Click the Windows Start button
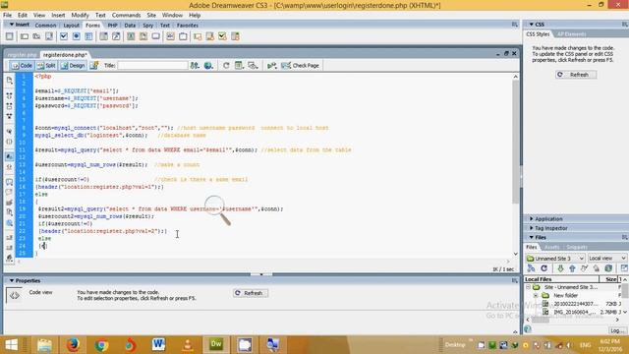Screen dimensions: 629x354 pyautogui.click(x=11, y=345)
